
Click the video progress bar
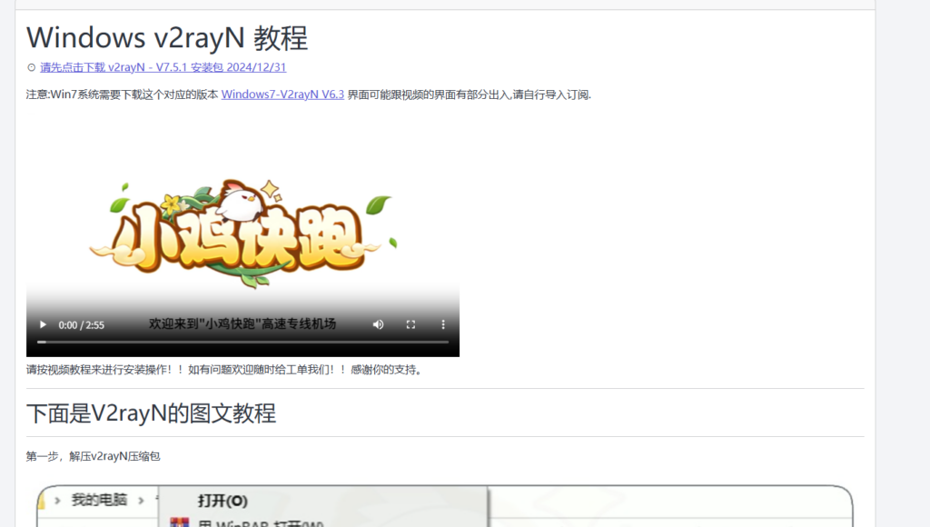242,342
